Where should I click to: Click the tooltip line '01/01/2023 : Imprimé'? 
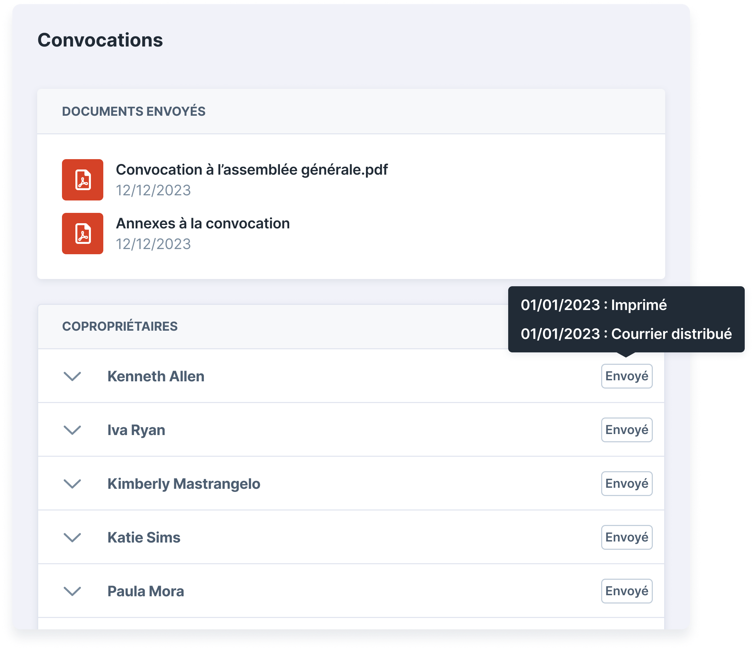pos(594,305)
